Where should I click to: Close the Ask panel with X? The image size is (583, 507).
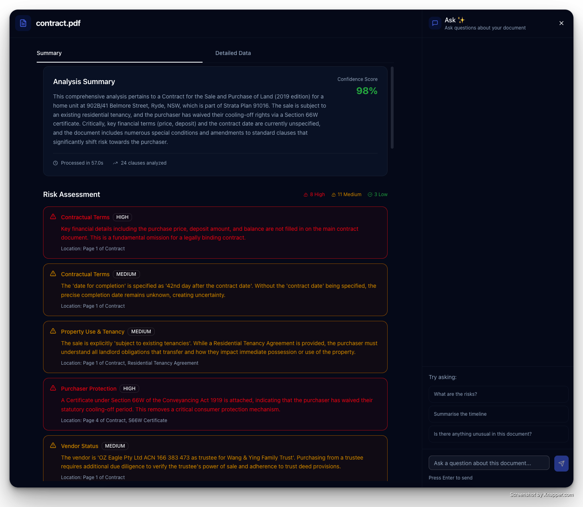561,23
